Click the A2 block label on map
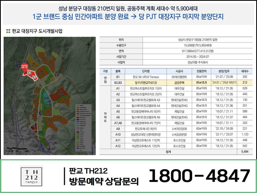257x193 pixels. pos(44,58)
